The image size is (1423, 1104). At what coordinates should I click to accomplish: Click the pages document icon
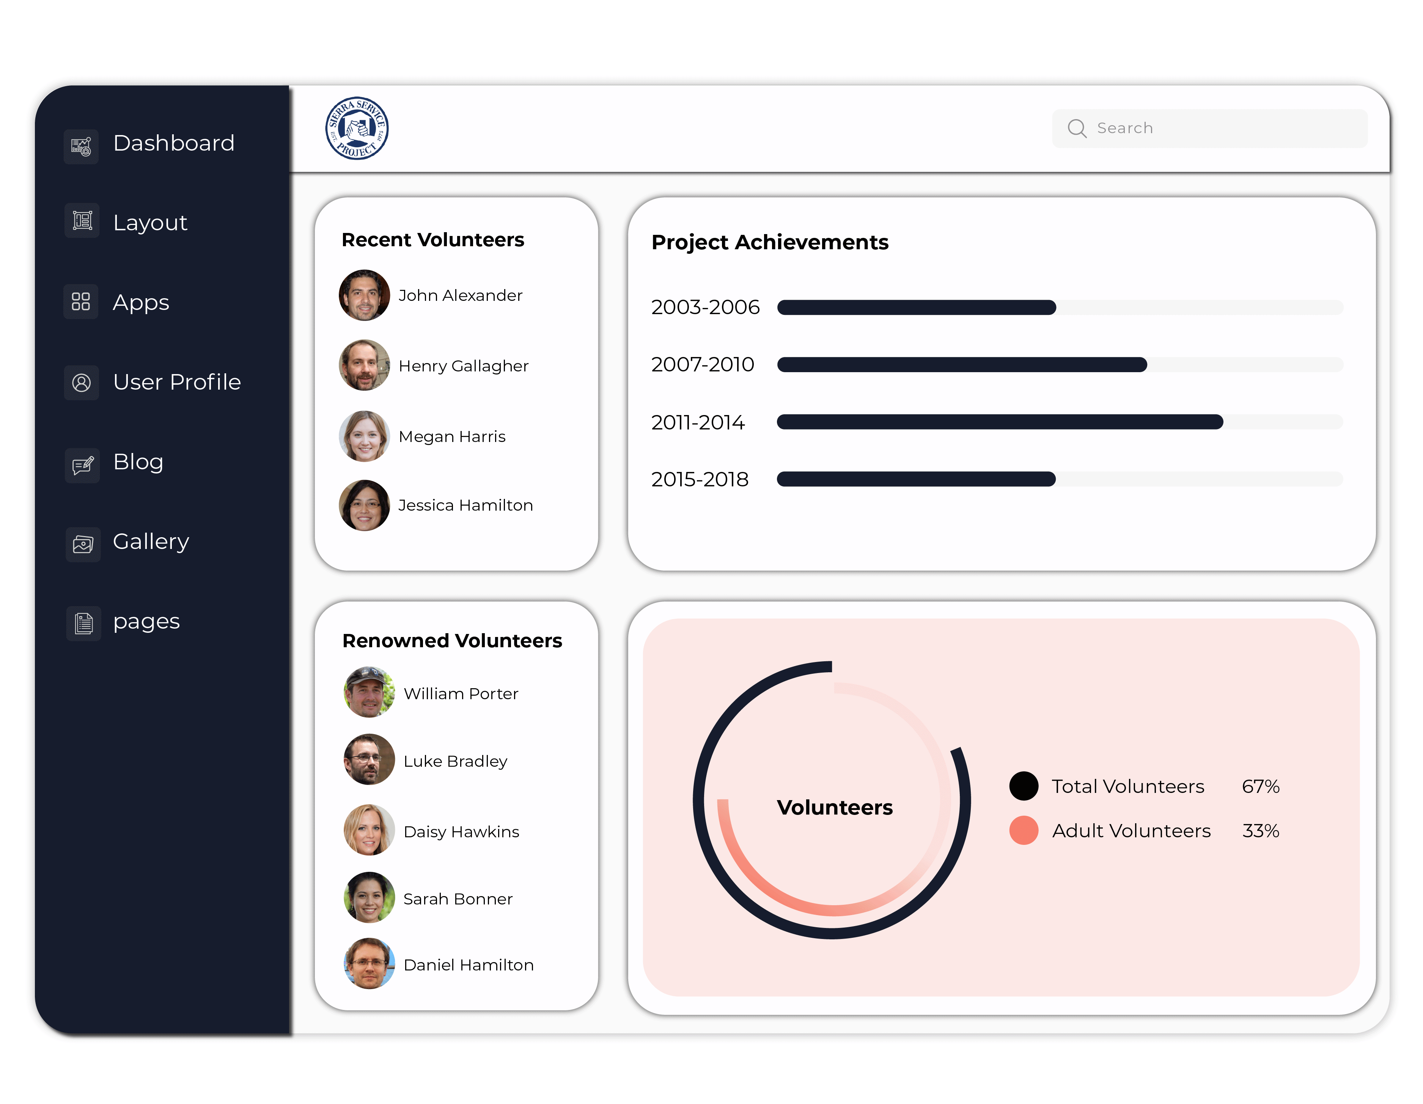pos(83,624)
